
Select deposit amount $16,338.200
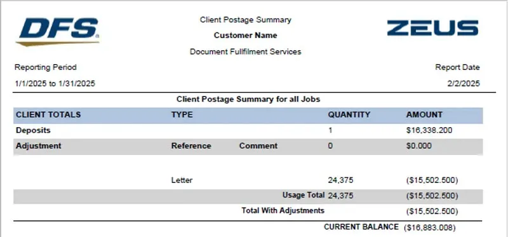click(x=429, y=131)
